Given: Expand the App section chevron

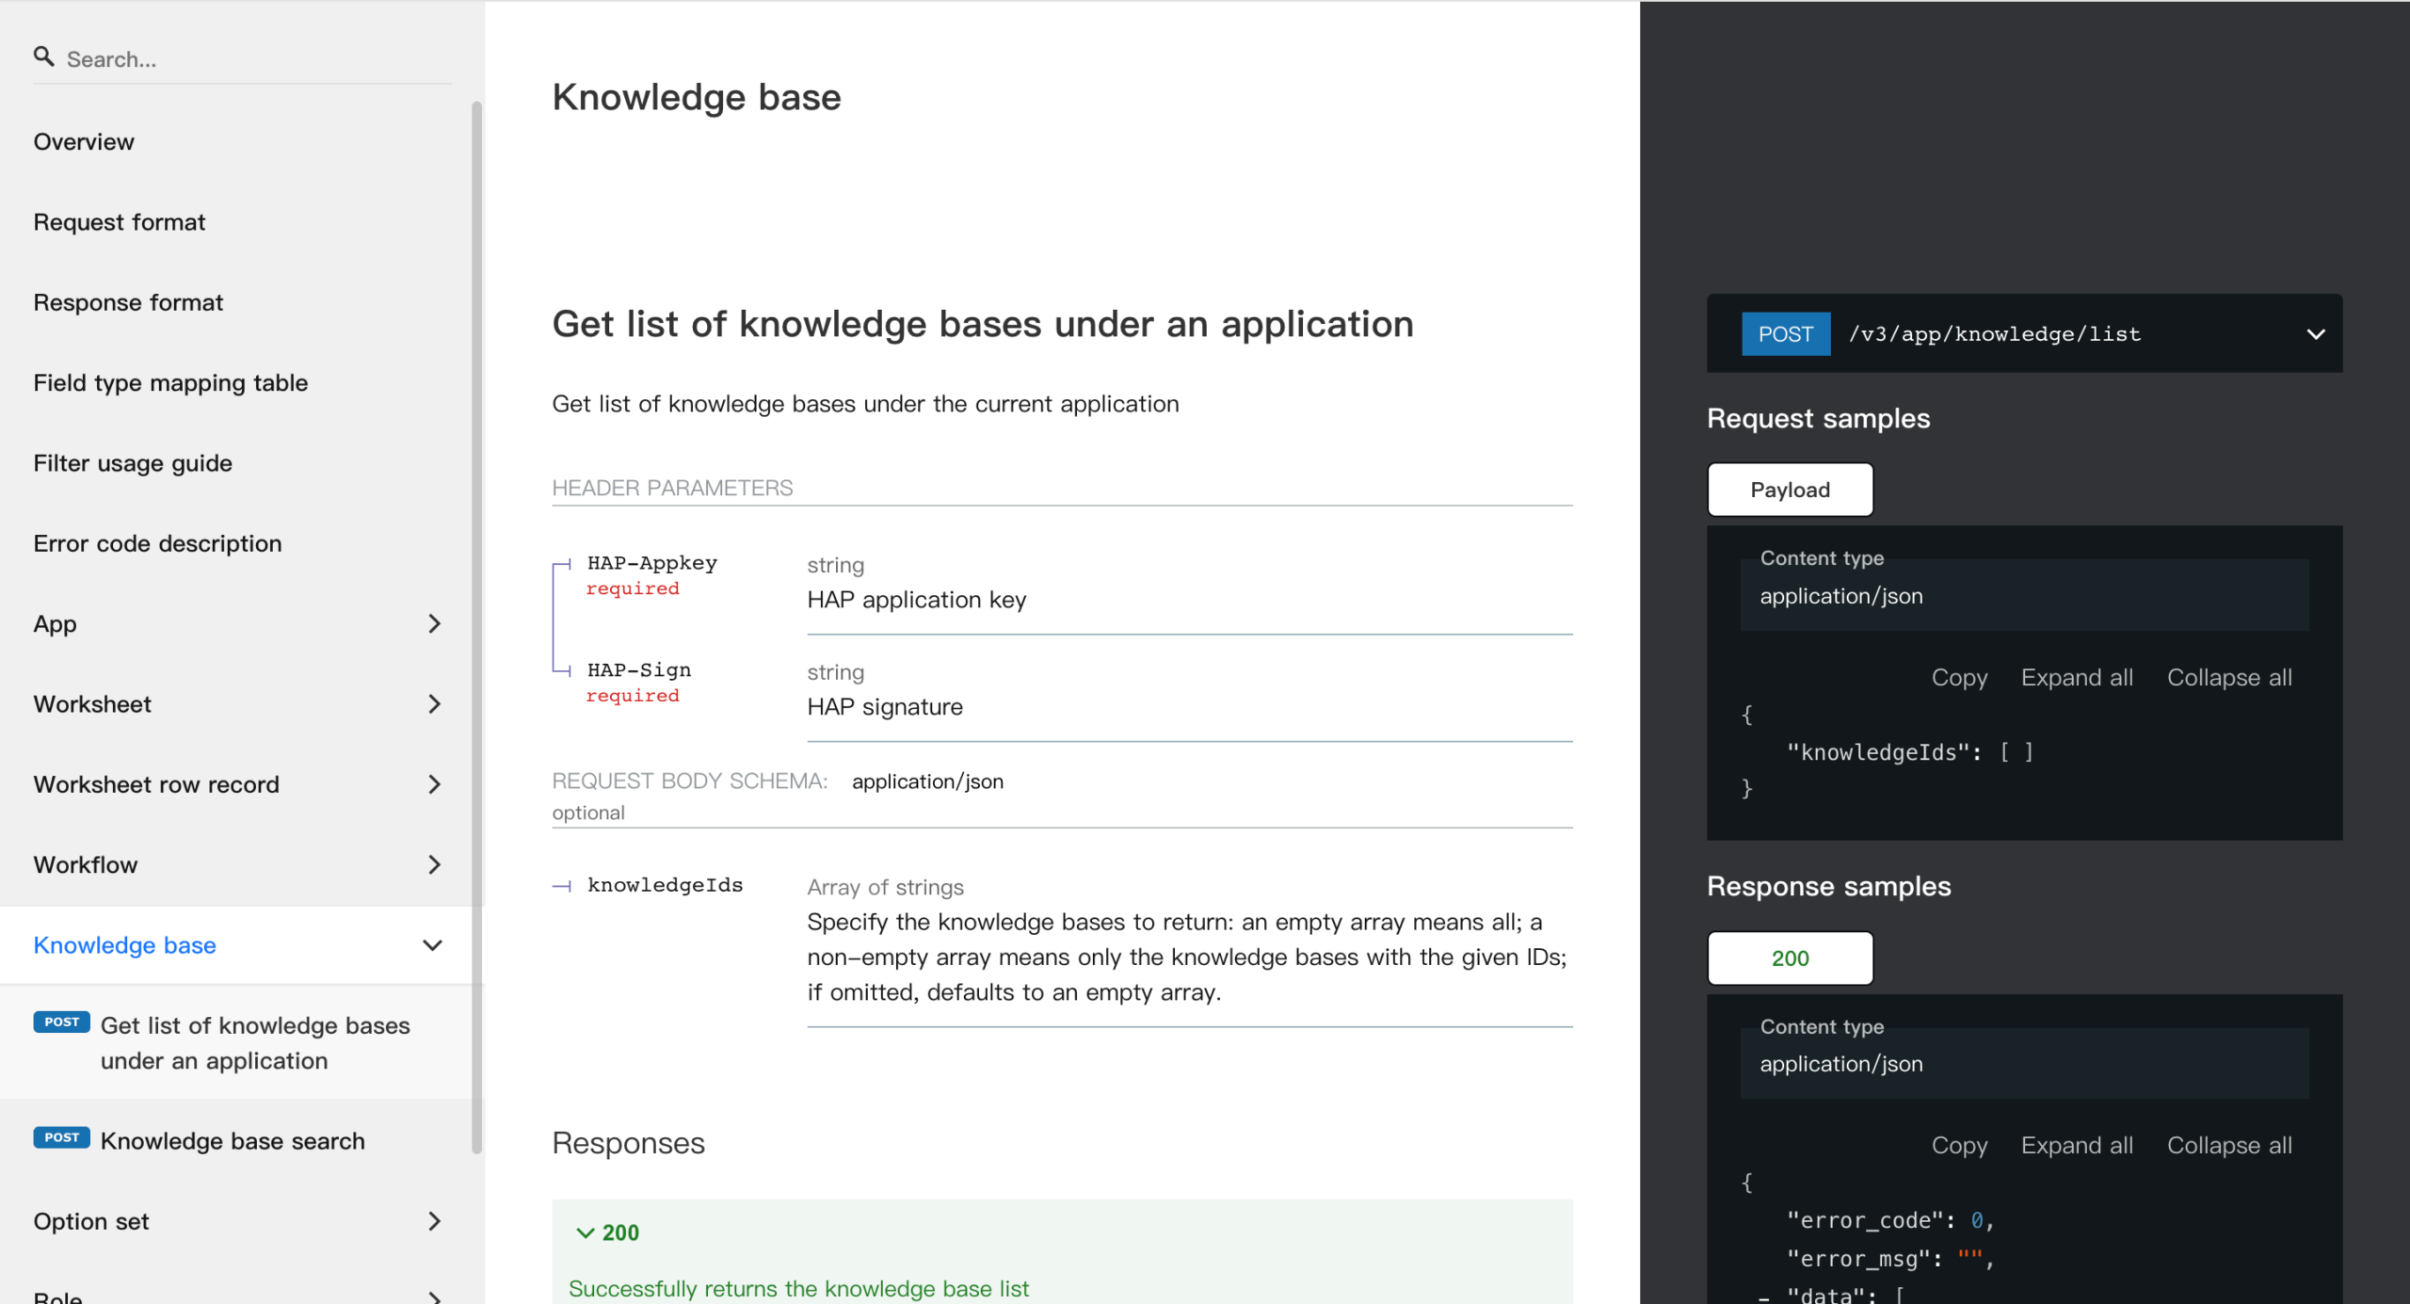Looking at the screenshot, I should (434, 623).
